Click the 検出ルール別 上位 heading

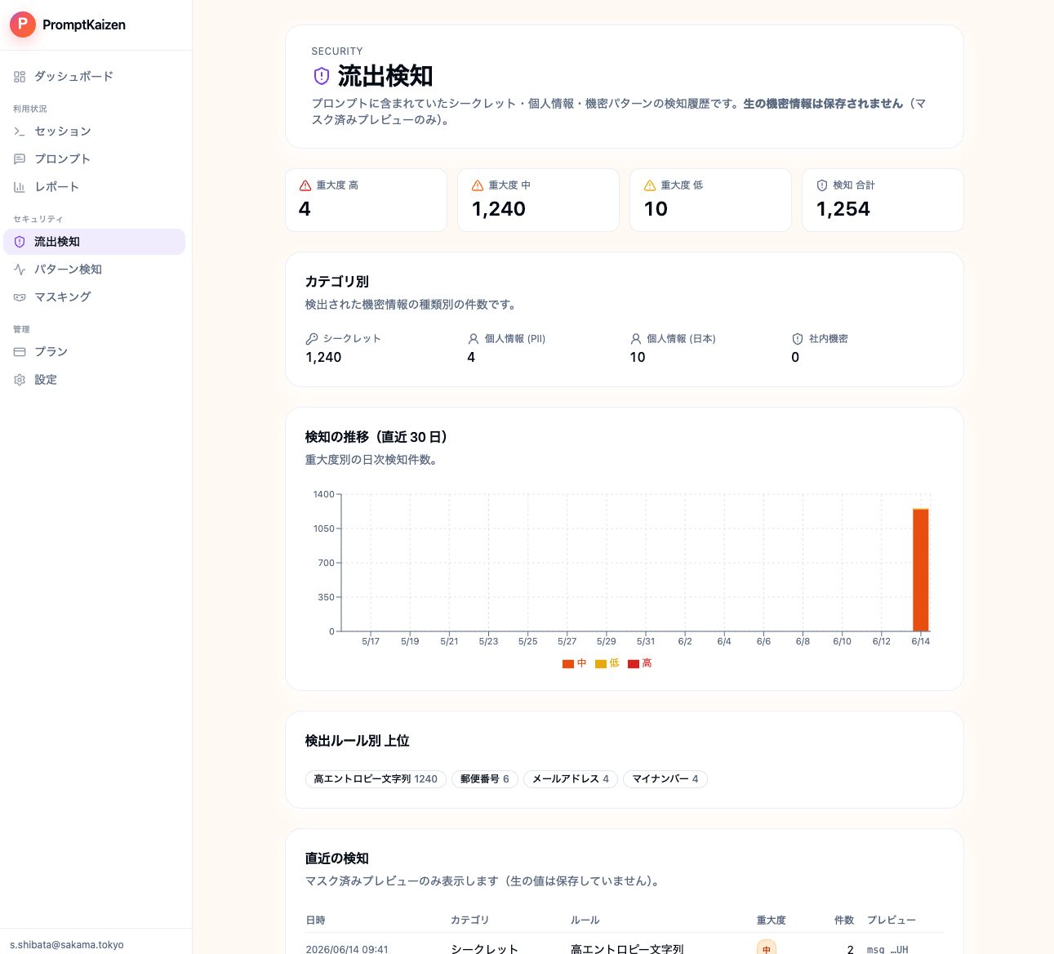[358, 741]
